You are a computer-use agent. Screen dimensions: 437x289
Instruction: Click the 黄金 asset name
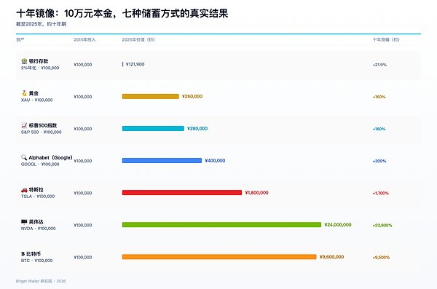pos(34,93)
